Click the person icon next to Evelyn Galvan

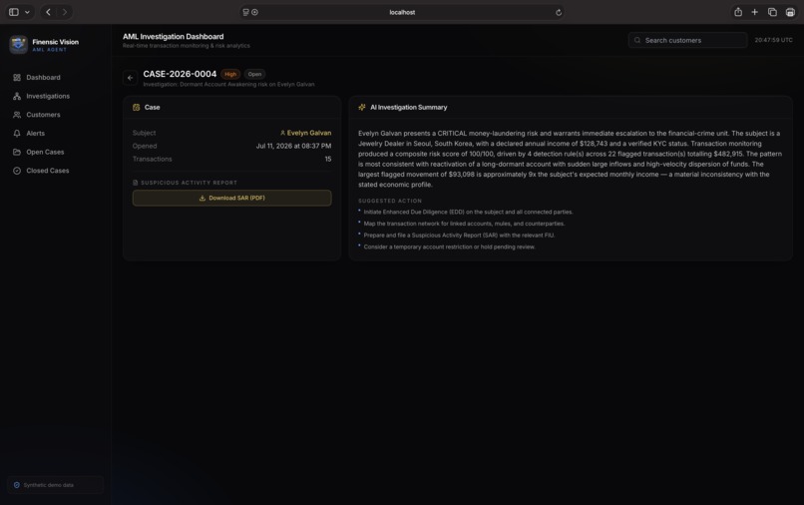(x=282, y=133)
